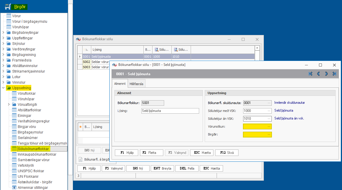Screen dimensions: 342x190
Task: Jump to last record arrow
Action: click(x=334, y=74)
